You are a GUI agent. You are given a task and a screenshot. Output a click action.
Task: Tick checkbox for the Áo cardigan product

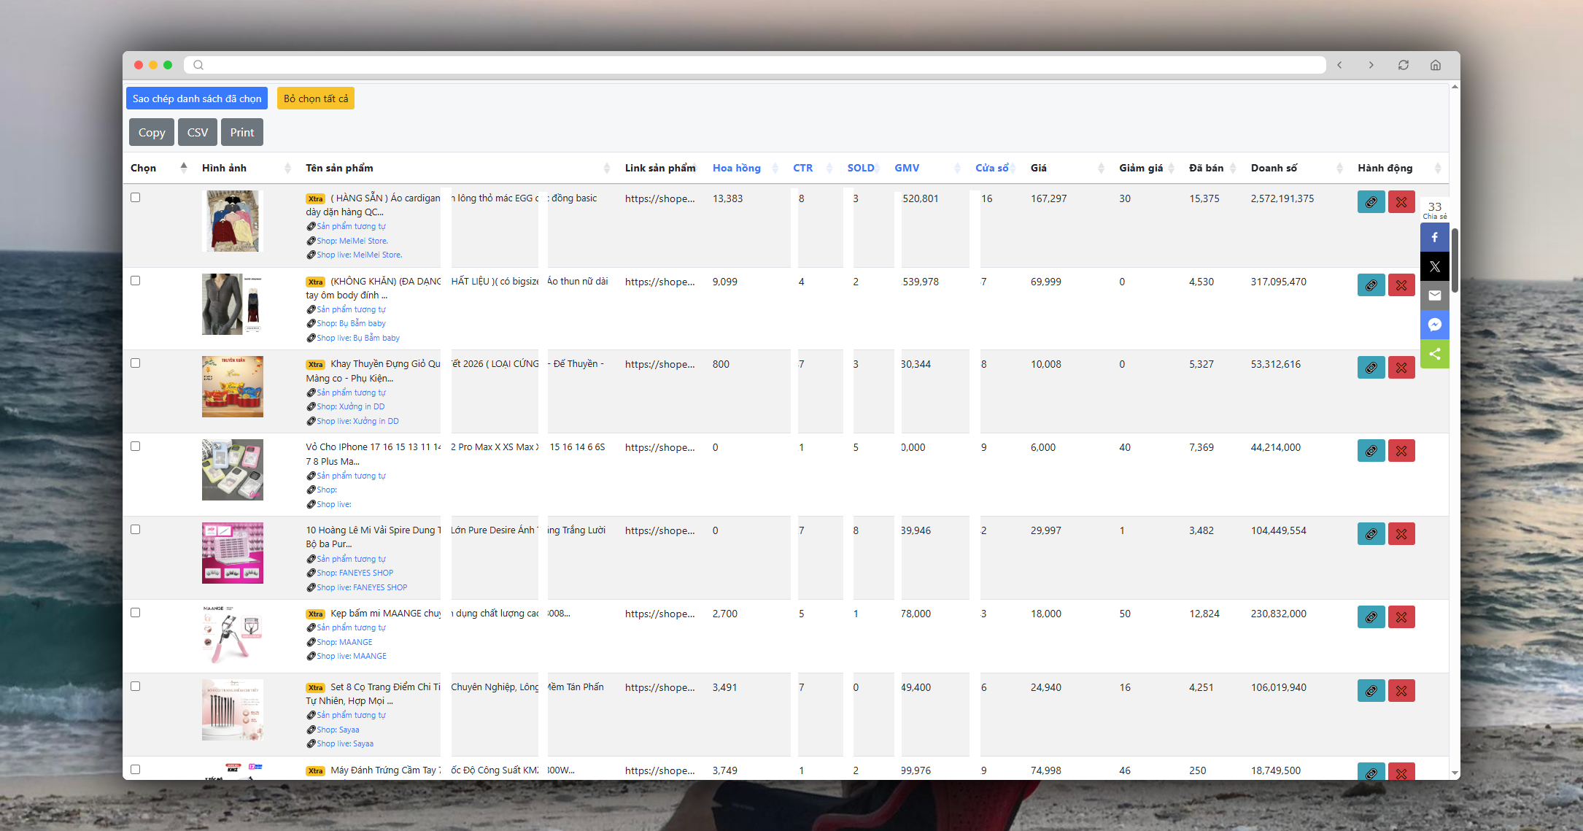point(135,197)
